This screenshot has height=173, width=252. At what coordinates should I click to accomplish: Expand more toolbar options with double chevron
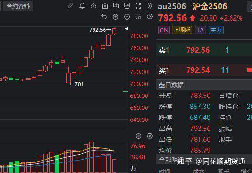[x=150, y=6]
